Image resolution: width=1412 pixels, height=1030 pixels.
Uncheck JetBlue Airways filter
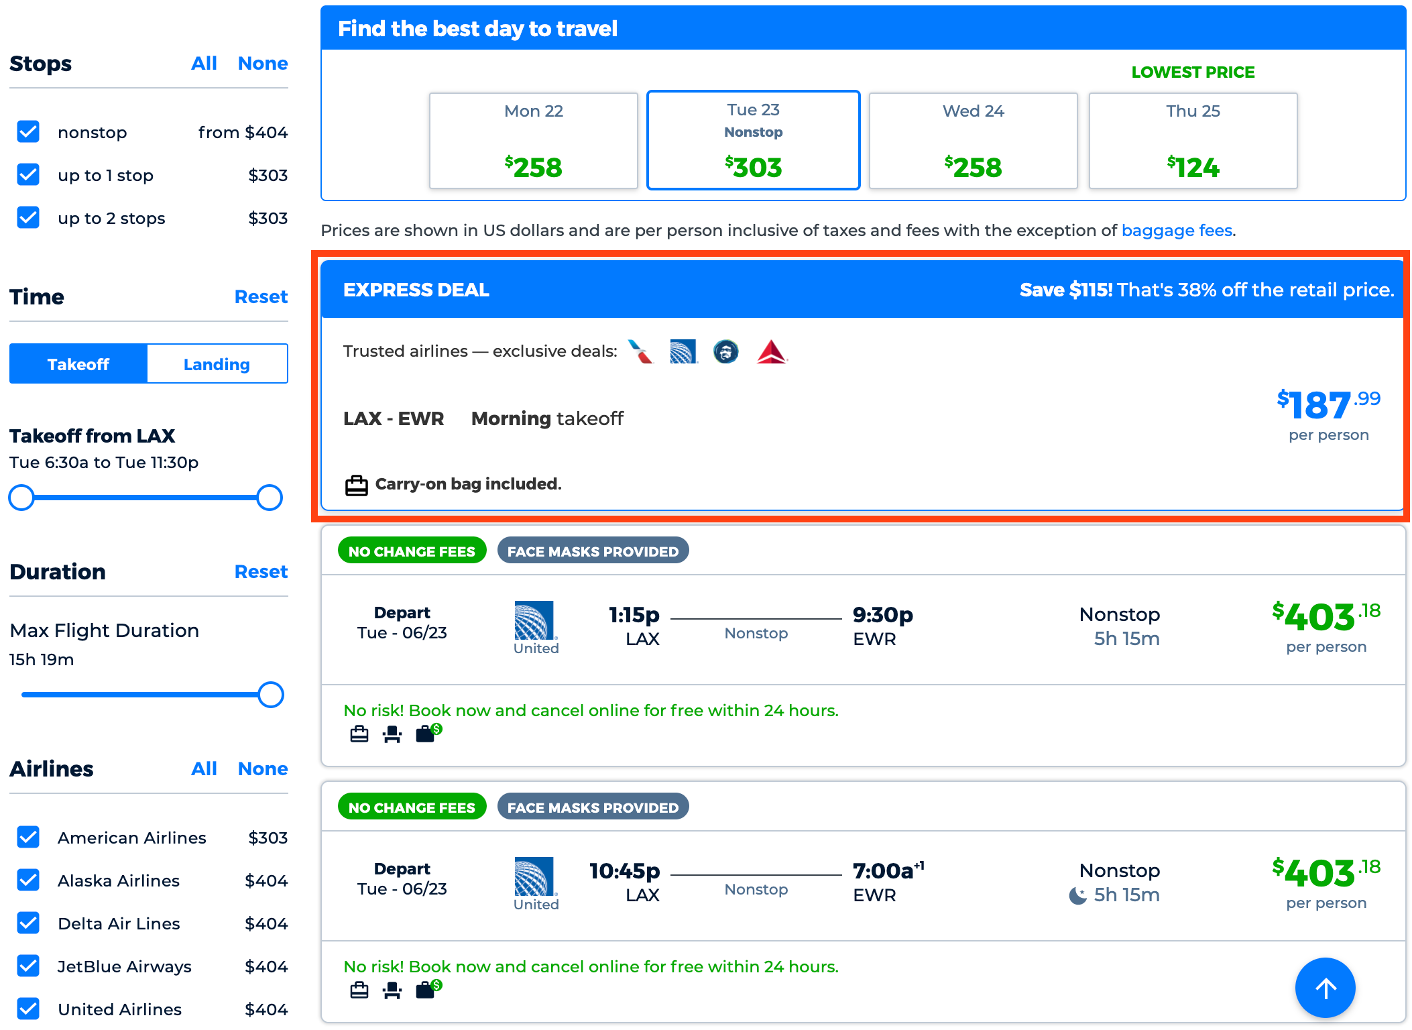(28, 966)
